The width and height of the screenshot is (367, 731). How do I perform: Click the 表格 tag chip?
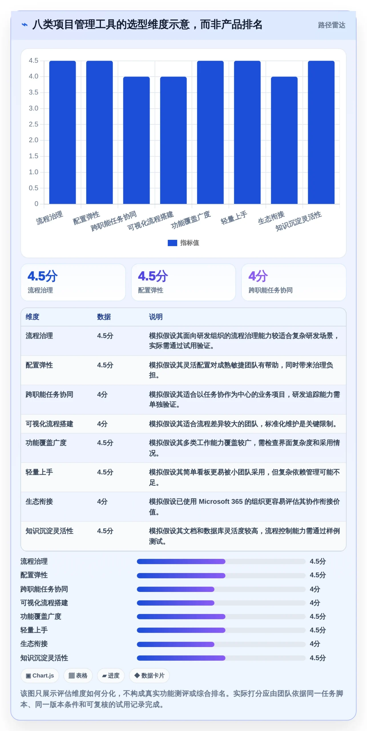[78, 676]
